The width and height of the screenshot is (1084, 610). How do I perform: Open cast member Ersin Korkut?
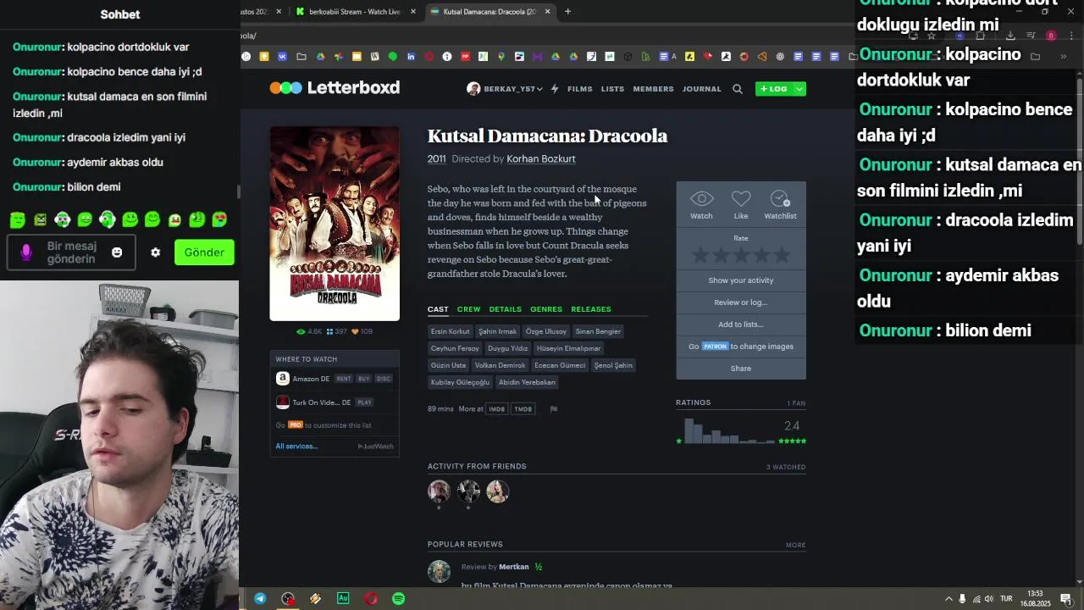coord(450,331)
